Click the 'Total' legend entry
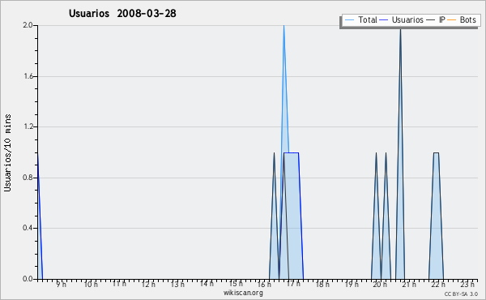This screenshot has width=486, height=300. (368, 19)
